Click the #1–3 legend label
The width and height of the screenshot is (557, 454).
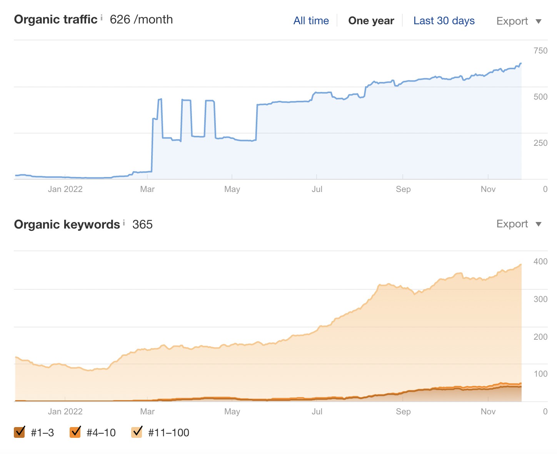(x=42, y=433)
